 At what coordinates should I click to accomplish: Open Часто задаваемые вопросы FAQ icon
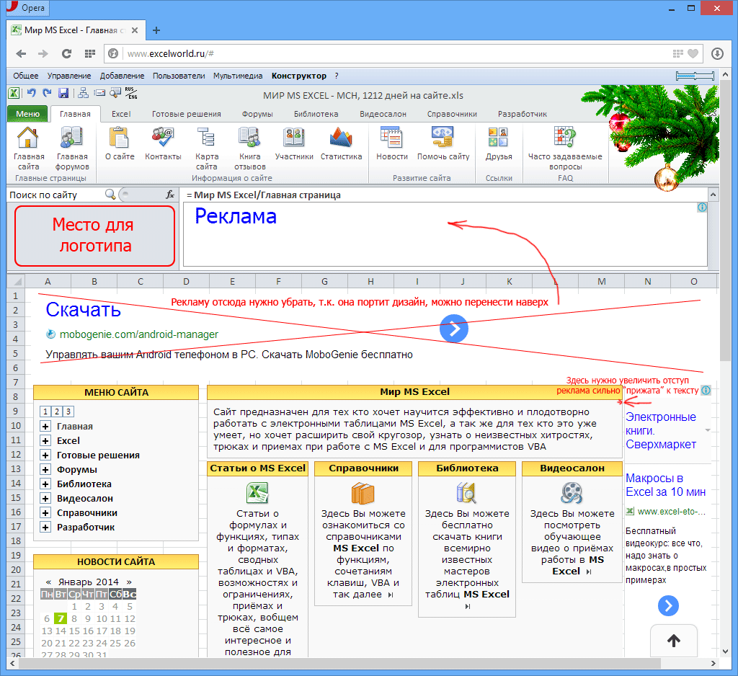pyautogui.click(x=565, y=138)
